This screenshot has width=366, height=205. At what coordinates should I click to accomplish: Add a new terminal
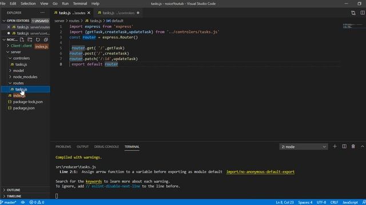coord(335,146)
